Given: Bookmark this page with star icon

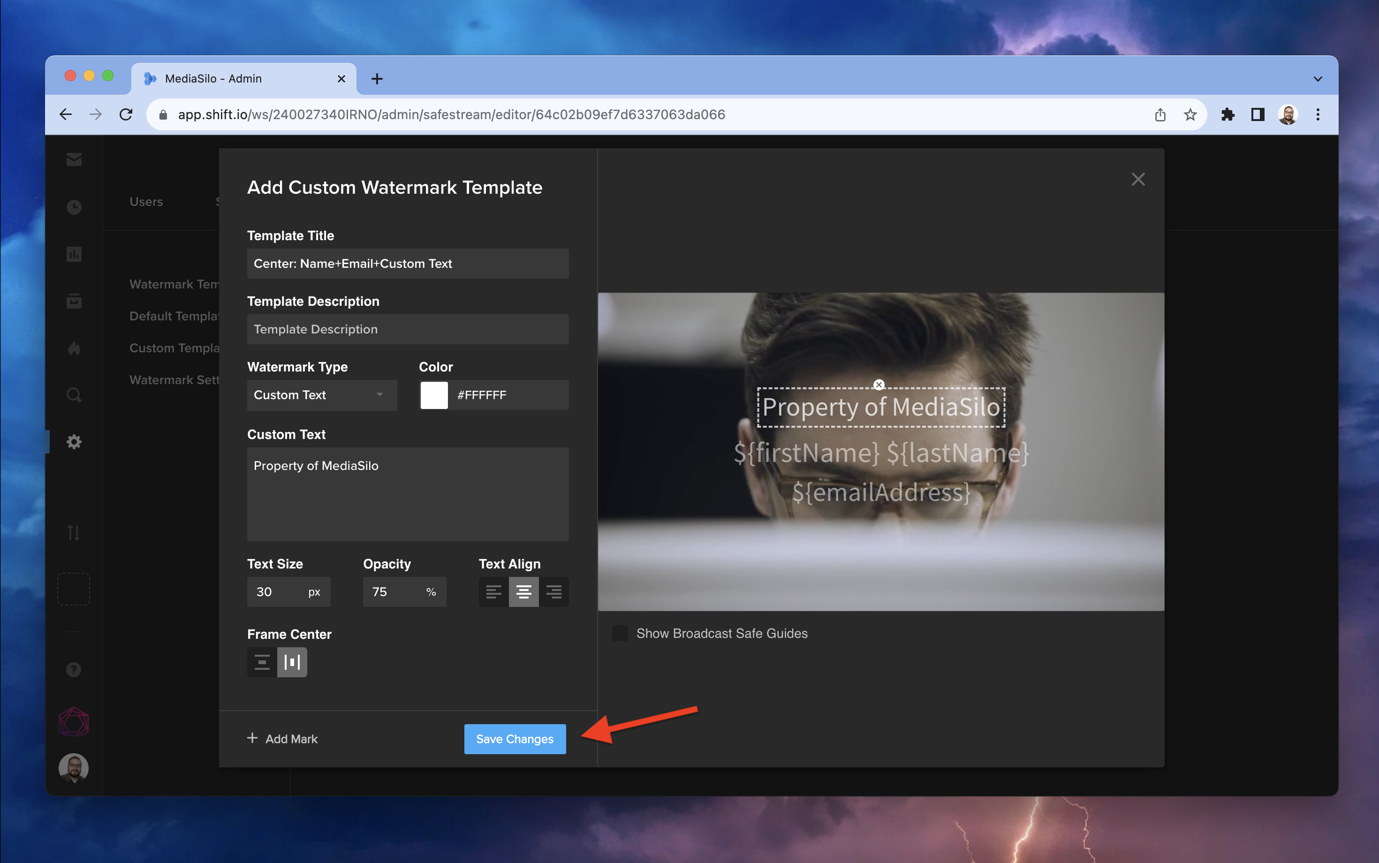Looking at the screenshot, I should 1190,115.
